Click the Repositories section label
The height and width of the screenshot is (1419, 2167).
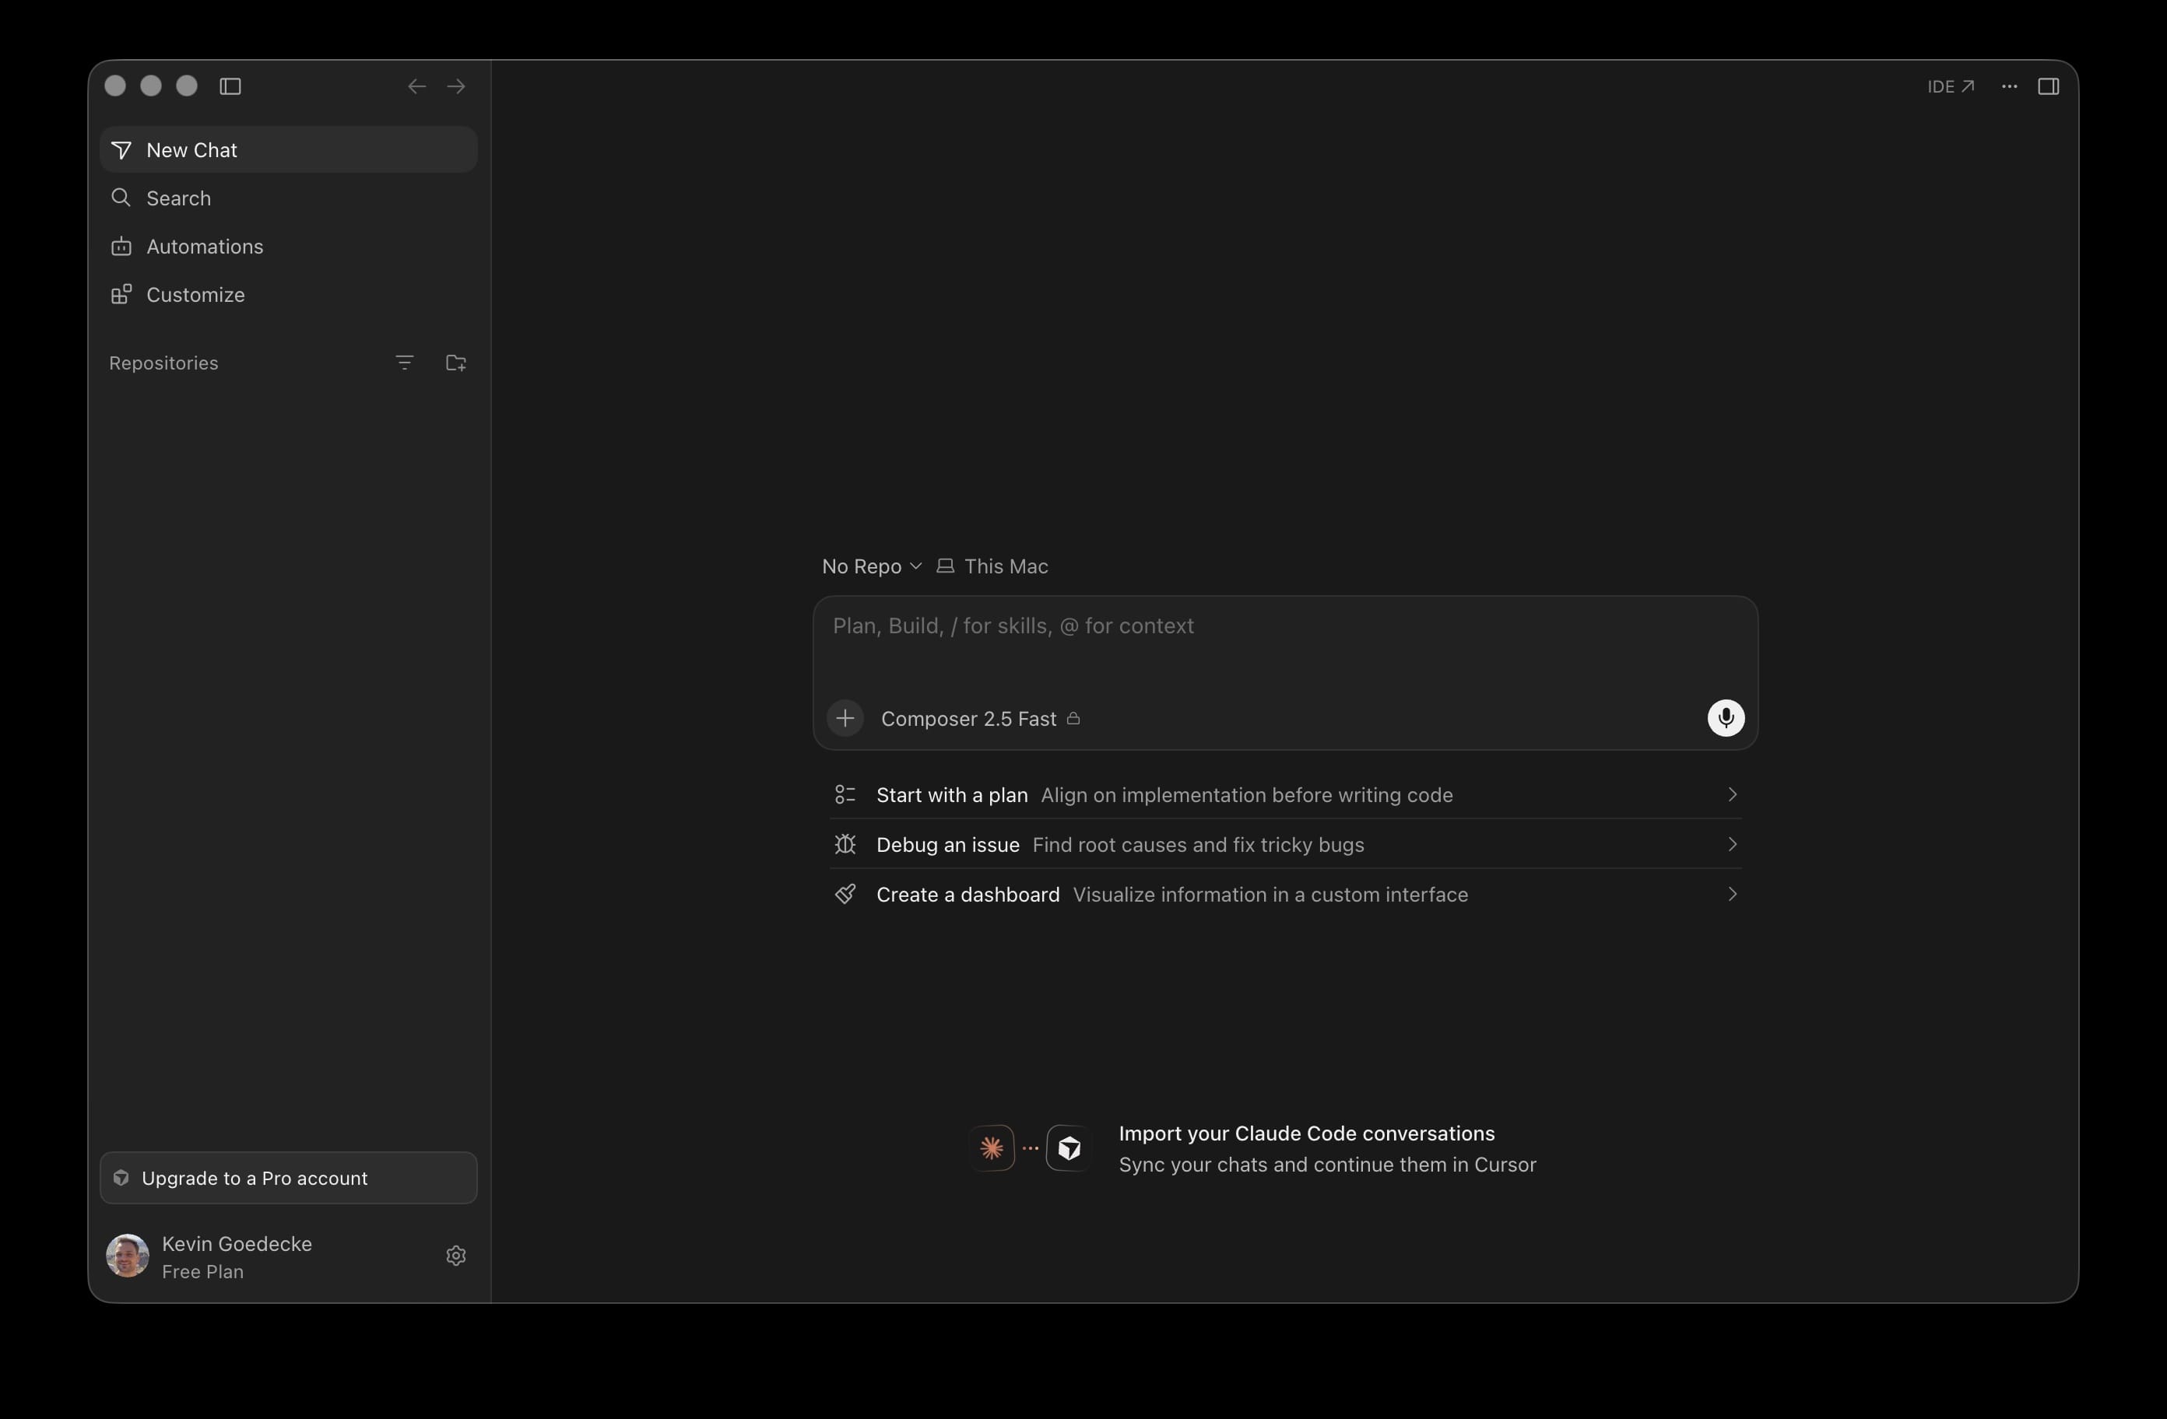(164, 363)
